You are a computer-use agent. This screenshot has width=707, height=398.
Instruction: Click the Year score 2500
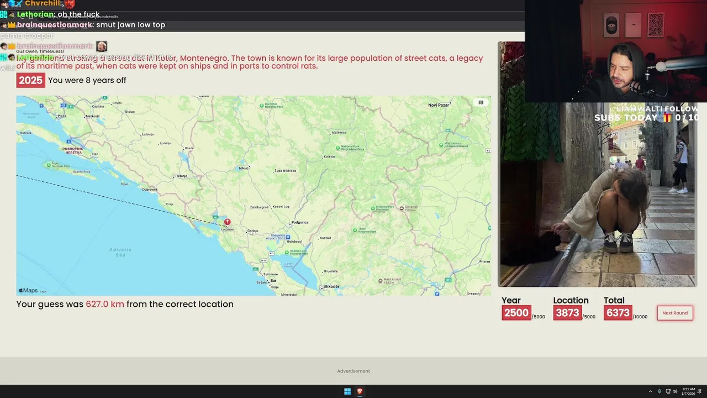[516, 313]
